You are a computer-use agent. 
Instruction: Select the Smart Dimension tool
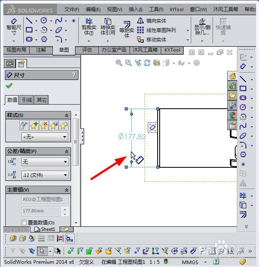[x=14, y=27]
